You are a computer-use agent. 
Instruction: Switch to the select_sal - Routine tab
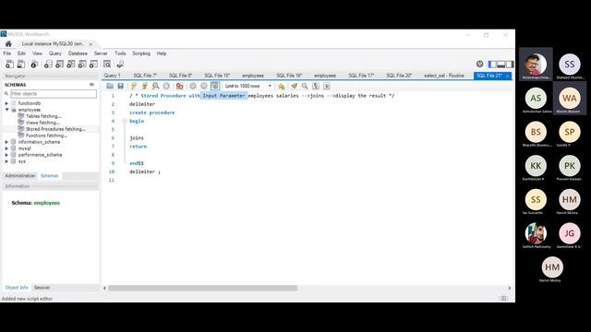(x=444, y=76)
